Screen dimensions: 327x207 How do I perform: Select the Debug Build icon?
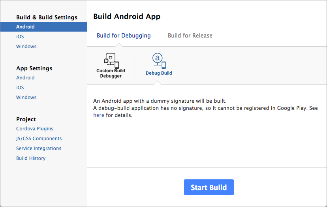coord(159,61)
